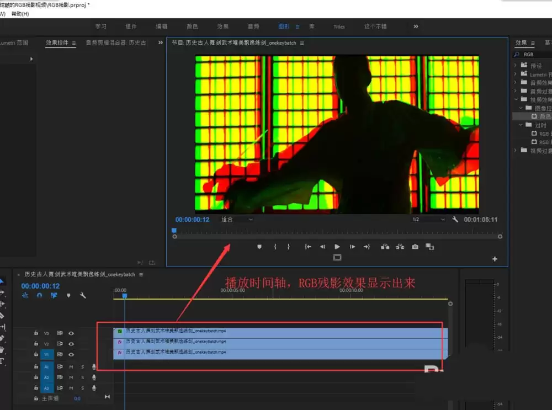Image resolution: width=552 pixels, height=410 pixels.
Task: Hide the V2 track with eye icon
Action: (71, 344)
